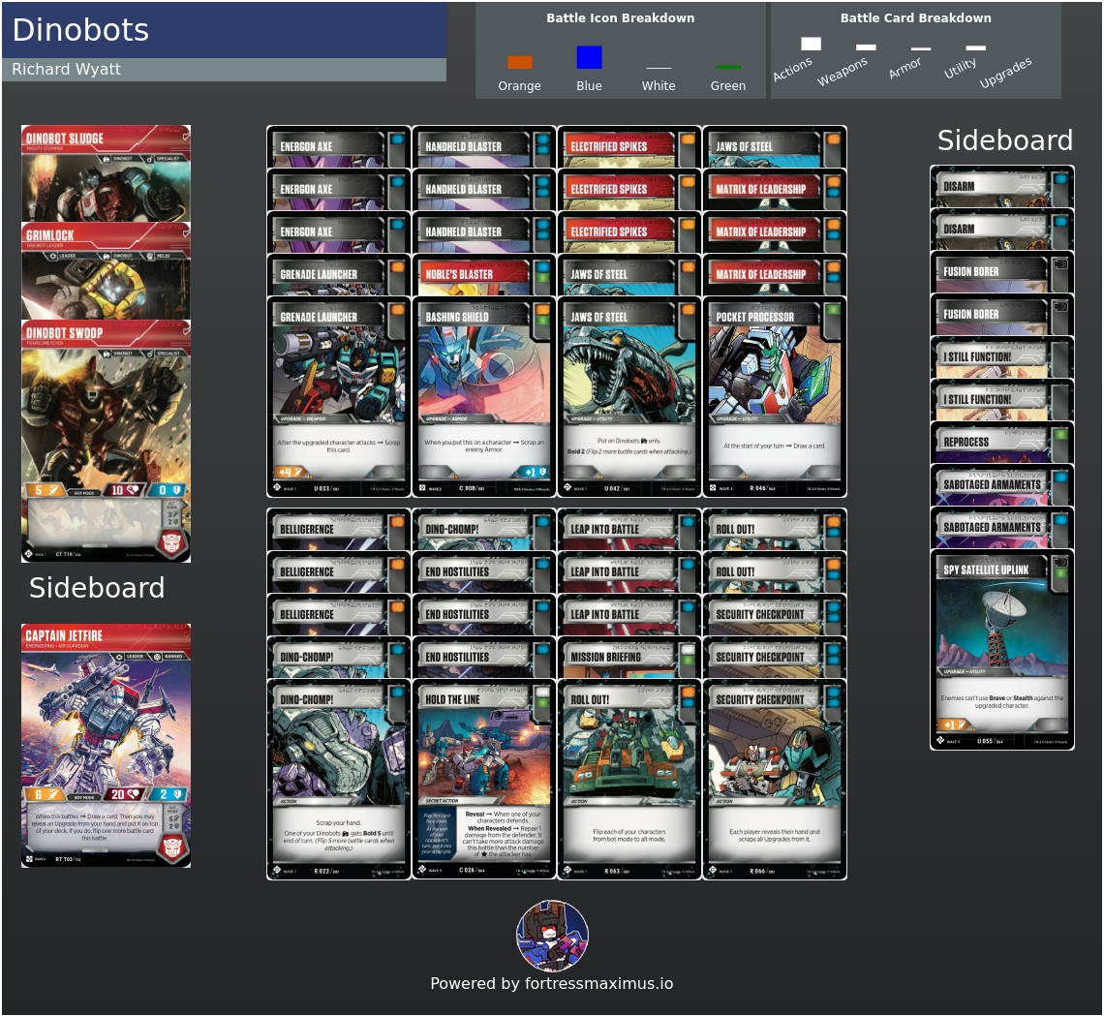This screenshot has width=1104, height=1017.
Task: Open the Captain Jetfire sideboard card artwork
Action: pyautogui.click(x=106, y=724)
